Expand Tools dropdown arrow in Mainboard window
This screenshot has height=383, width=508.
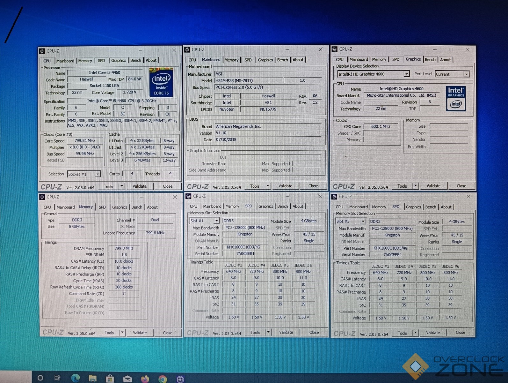(x=268, y=186)
